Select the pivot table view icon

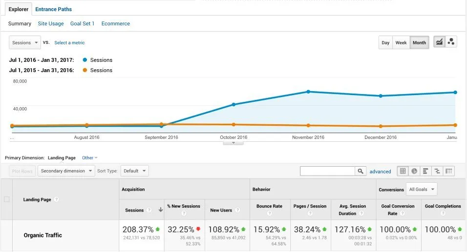(x=449, y=171)
